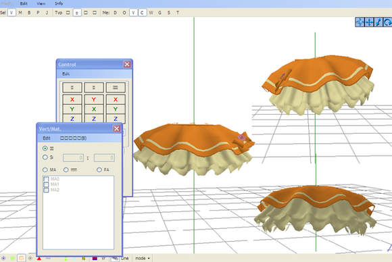The width and height of the screenshot is (392, 262).
Task: Toggle the highlighted Me: V button
Action: pos(133,12)
